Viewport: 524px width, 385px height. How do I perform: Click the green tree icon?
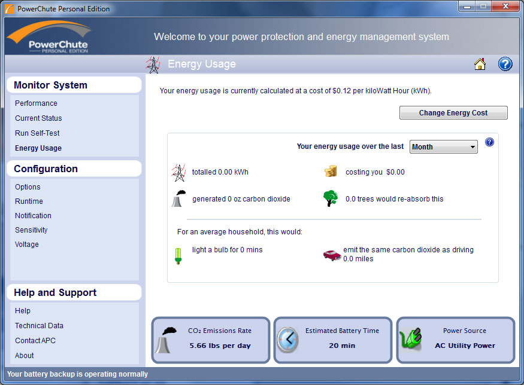coord(331,198)
